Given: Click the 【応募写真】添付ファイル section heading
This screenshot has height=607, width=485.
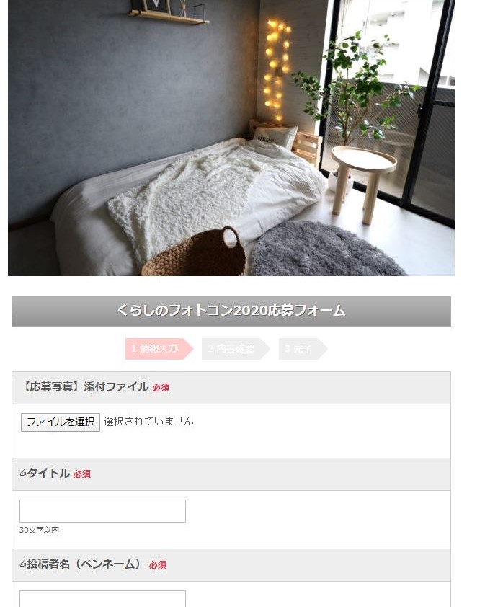Looking at the screenshot, I should pyautogui.click(x=84, y=386).
